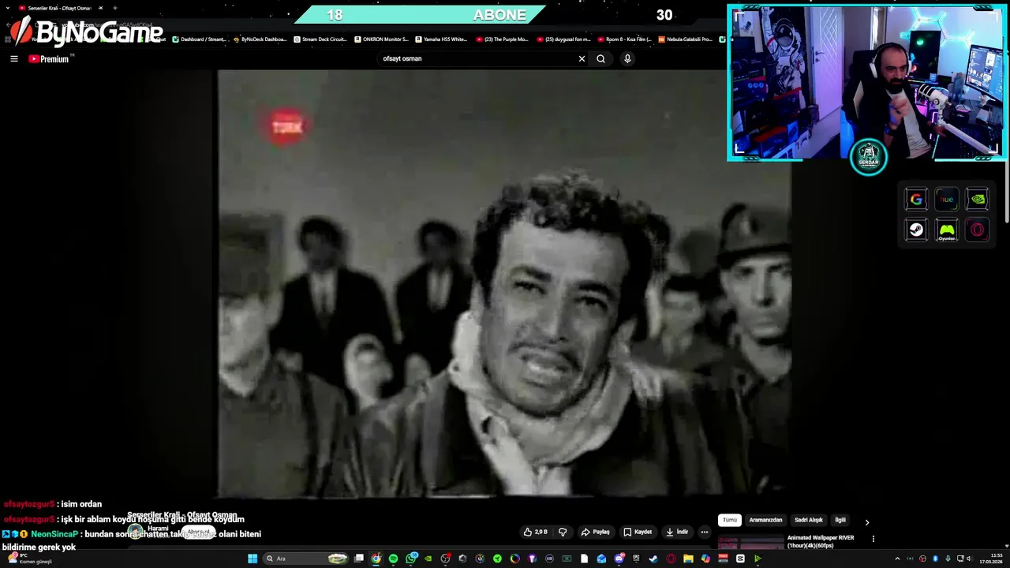Screen dimensions: 1010x568
Task: Select the Aramanızdan filter chip
Action: (765, 520)
